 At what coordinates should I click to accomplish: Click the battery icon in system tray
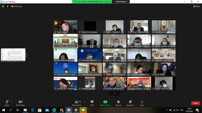pyautogui.click(x=170, y=110)
